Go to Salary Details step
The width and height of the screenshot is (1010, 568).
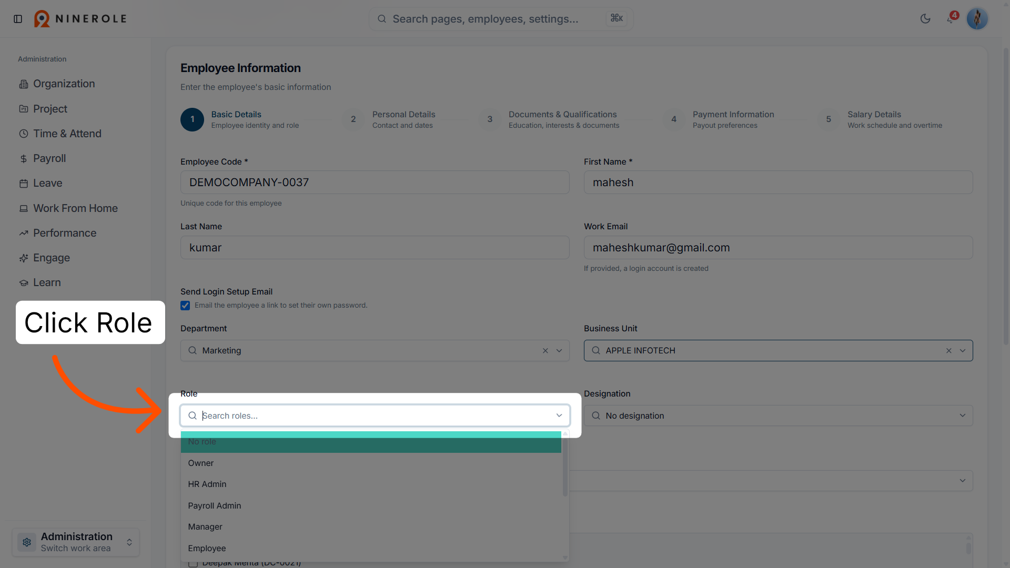coord(880,119)
